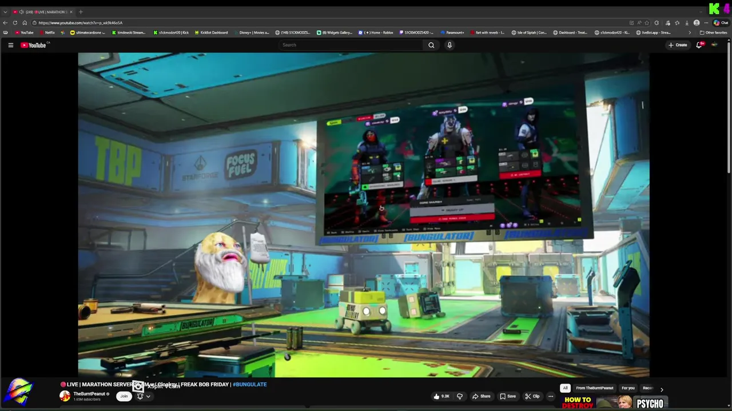
Task: Mute the tab via speaker icon
Action: click(x=21, y=12)
